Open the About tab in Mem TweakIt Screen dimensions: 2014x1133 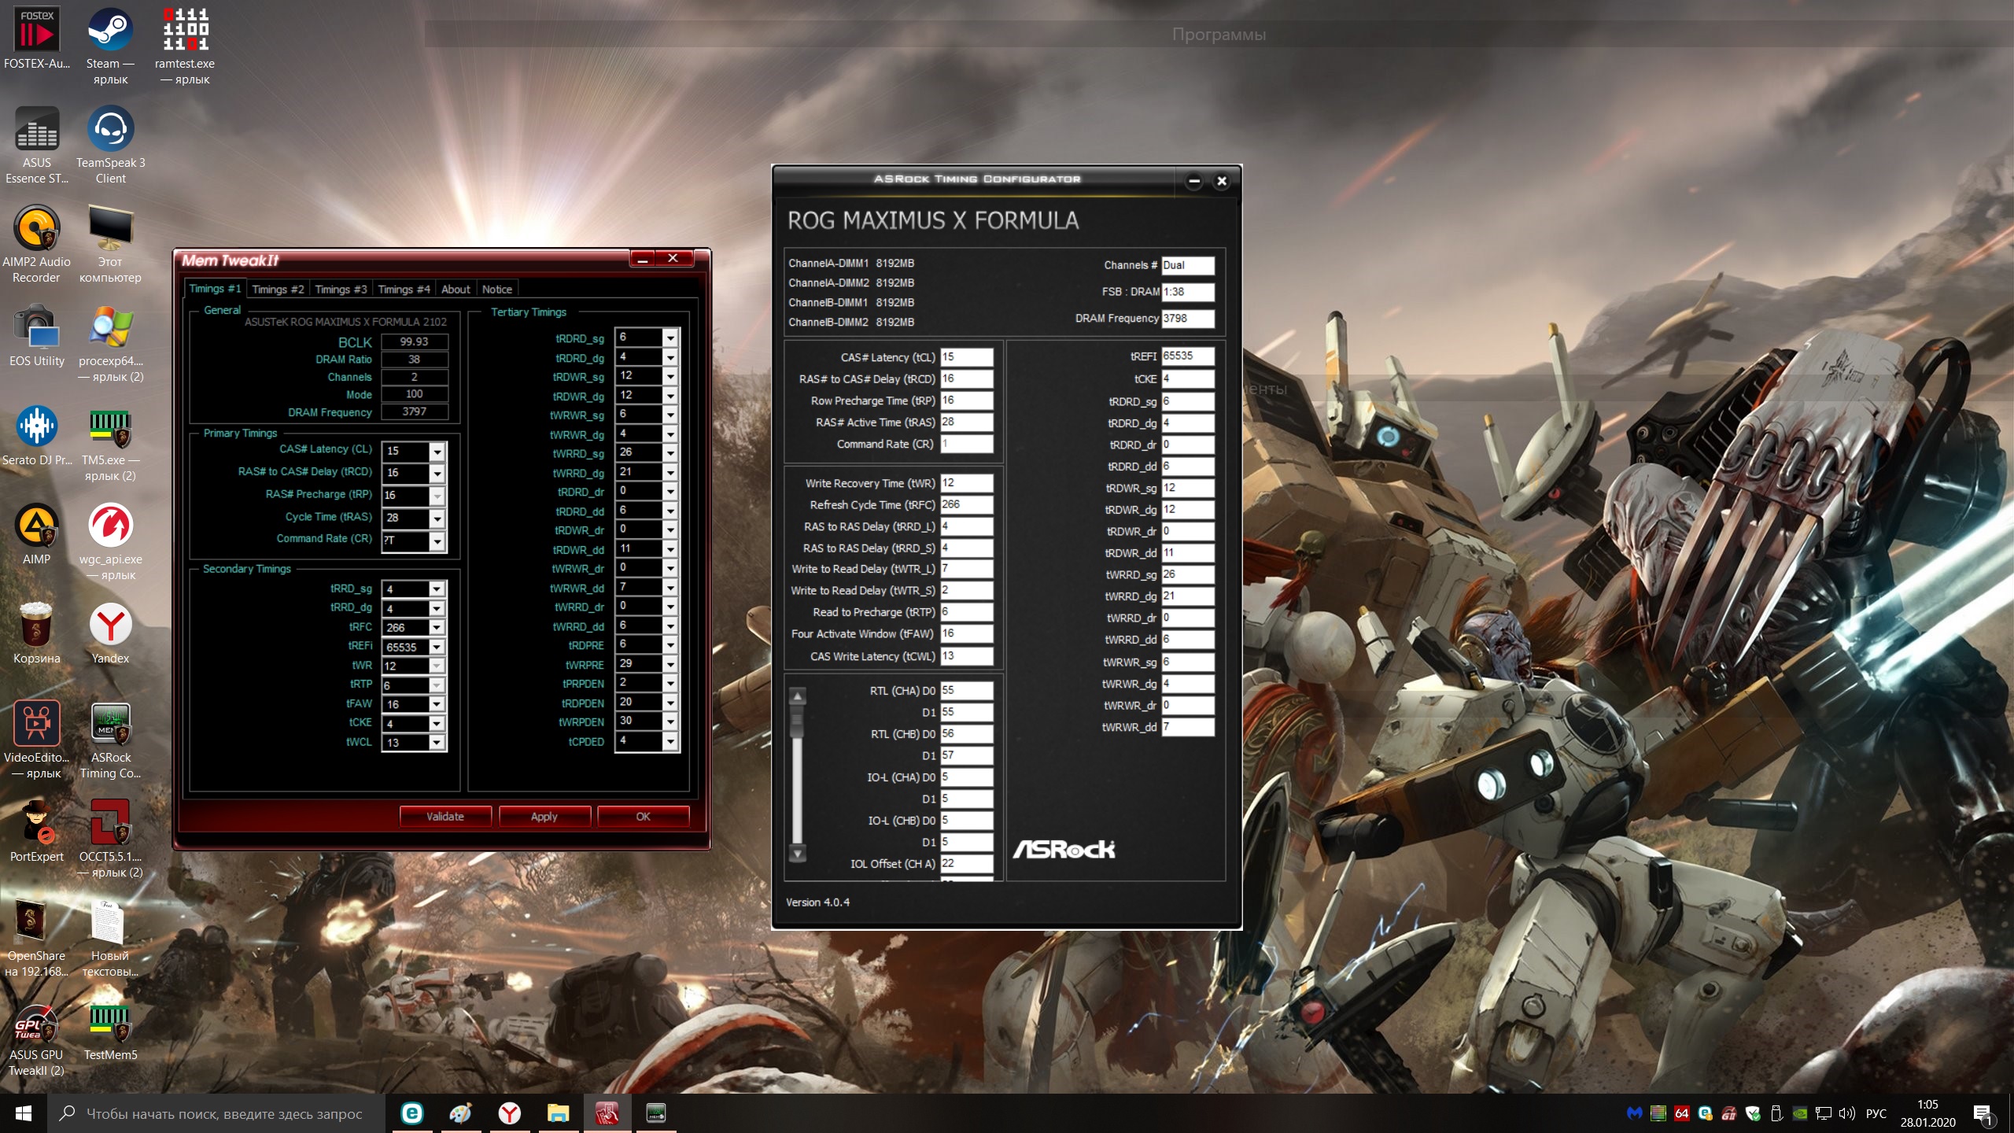click(x=456, y=290)
